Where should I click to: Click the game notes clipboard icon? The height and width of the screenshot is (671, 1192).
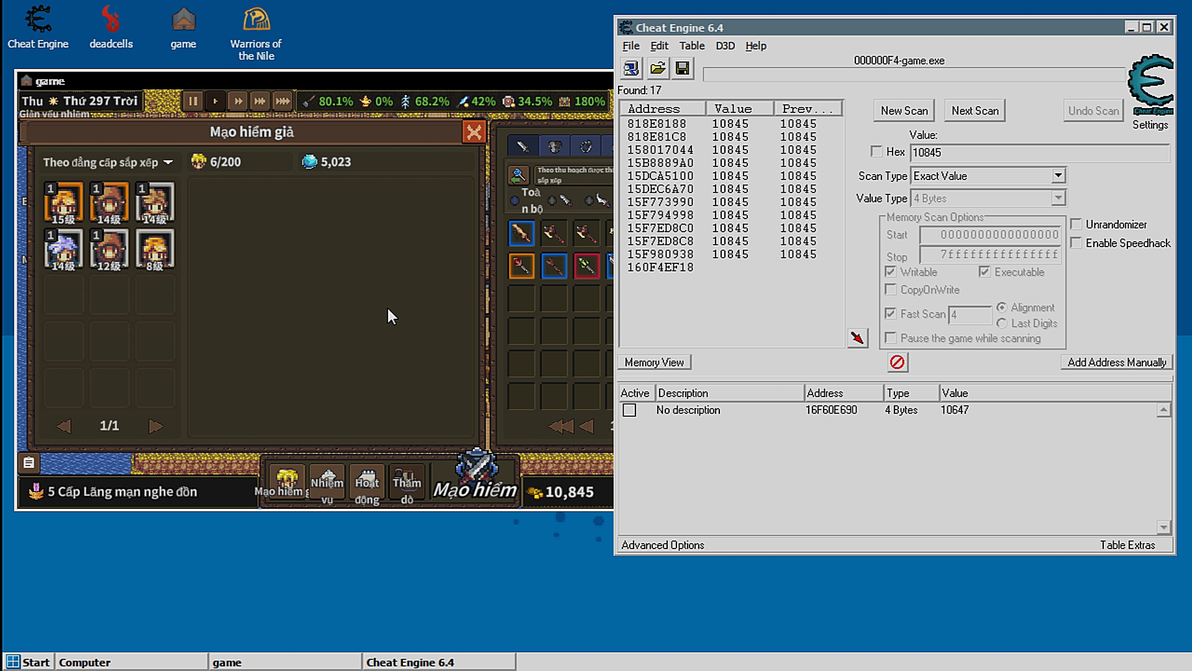pos(29,463)
